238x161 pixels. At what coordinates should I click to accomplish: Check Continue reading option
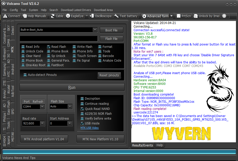82,104
